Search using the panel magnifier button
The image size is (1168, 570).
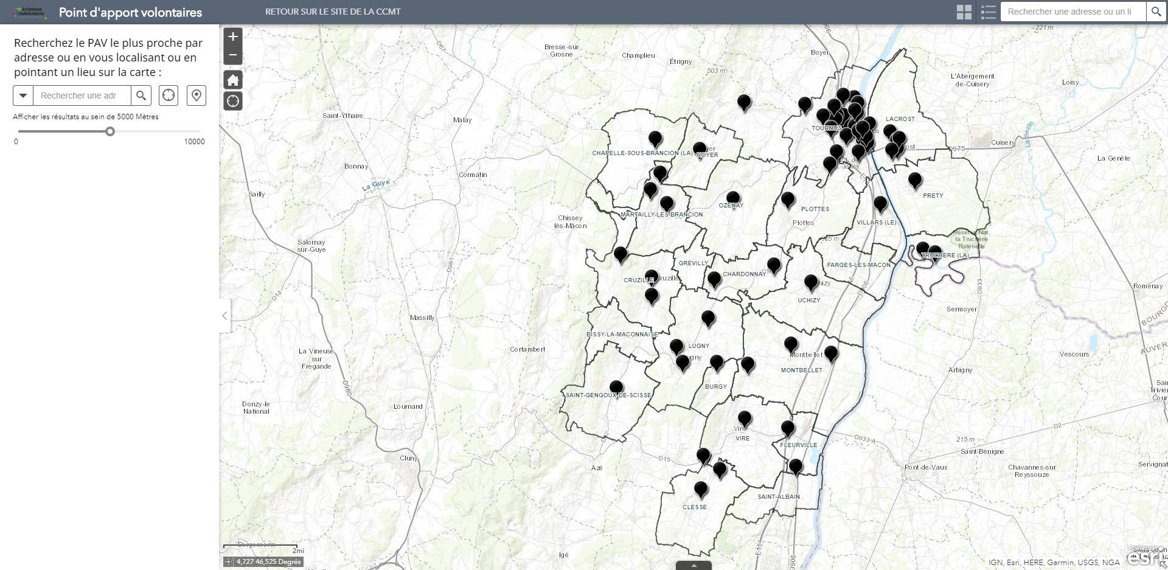[x=141, y=96]
